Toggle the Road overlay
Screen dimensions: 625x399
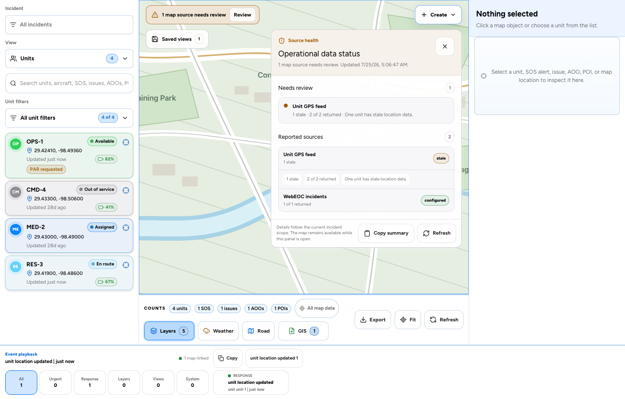258,331
